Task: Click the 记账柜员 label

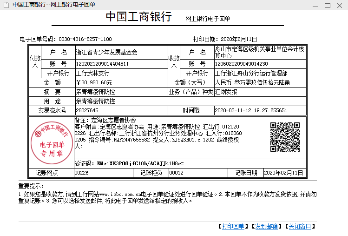Action: coord(151,173)
